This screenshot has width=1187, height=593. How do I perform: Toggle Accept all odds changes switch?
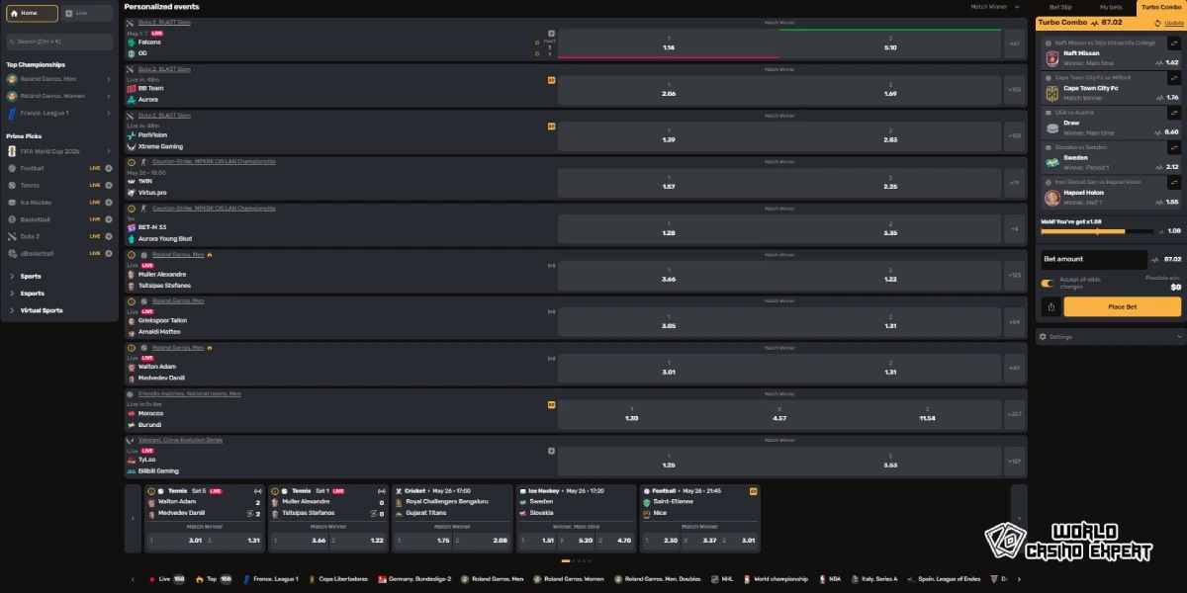(x=1047, y=283)
